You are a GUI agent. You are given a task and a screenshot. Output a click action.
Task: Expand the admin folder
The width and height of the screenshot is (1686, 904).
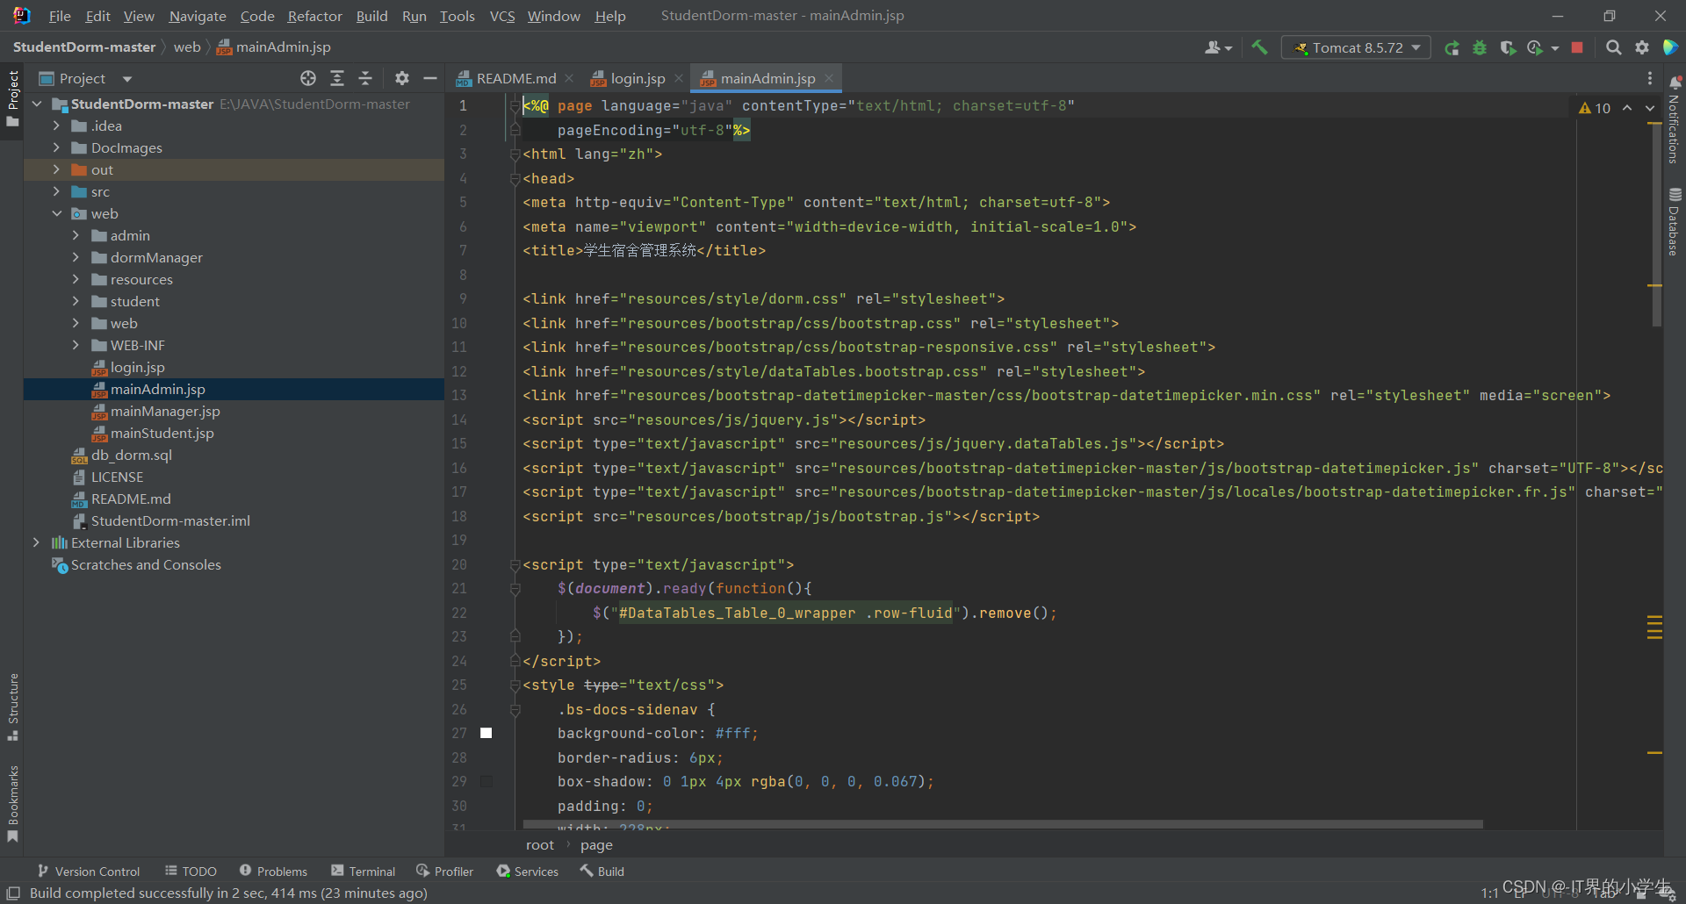click(x=76, y=235)
